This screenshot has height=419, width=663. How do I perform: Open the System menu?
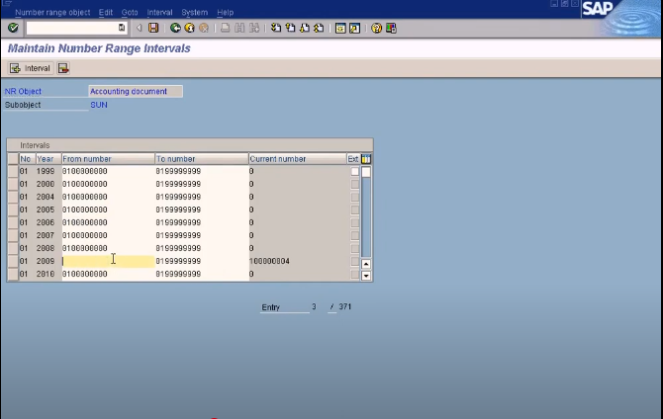point(195,12)
